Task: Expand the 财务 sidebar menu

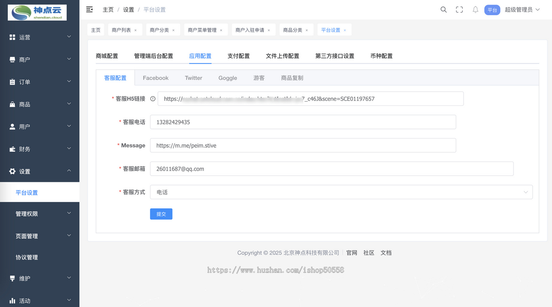Action: tap(69, 149)
